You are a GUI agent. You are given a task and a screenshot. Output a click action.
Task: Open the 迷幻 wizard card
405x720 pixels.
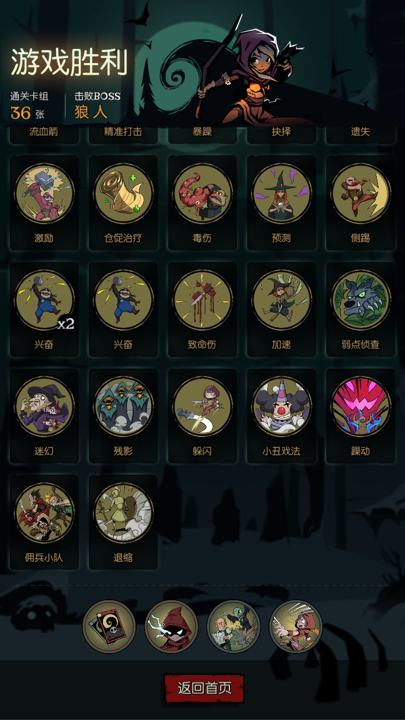pyautogui.click(x=44, y=406)
